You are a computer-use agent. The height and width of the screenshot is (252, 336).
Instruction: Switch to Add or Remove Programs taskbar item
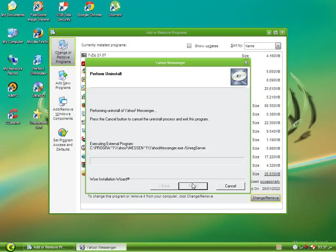(49, 247)
